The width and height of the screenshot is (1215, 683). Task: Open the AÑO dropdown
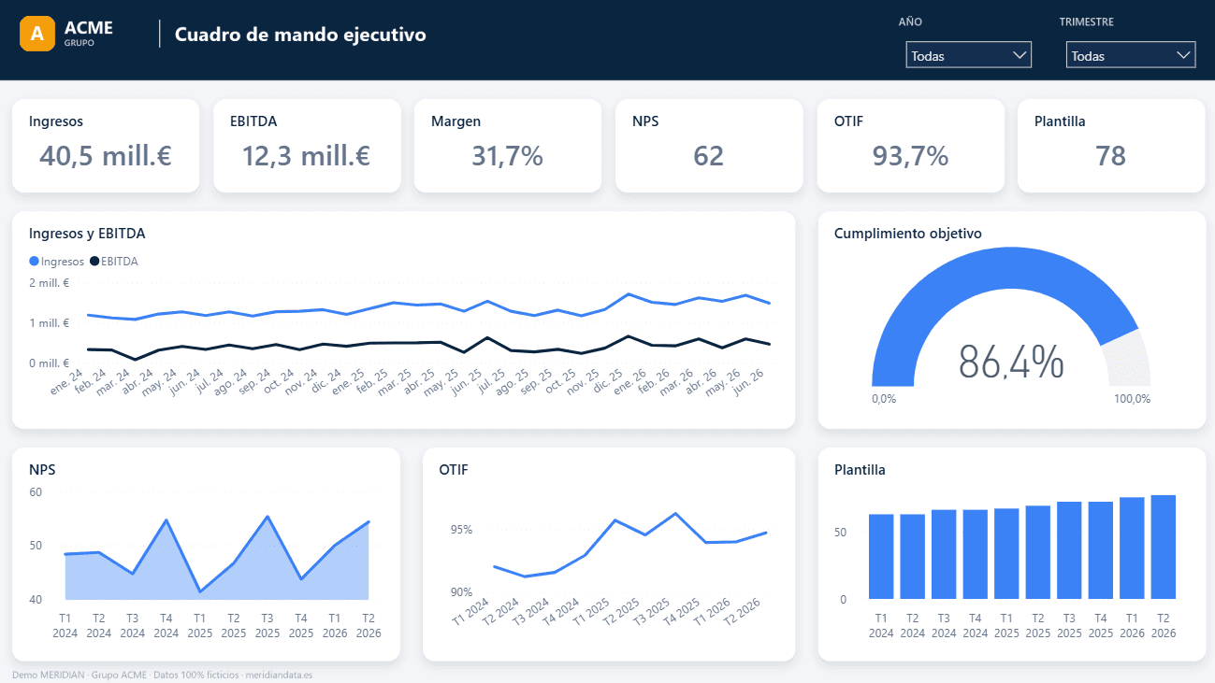pos(969,55)
